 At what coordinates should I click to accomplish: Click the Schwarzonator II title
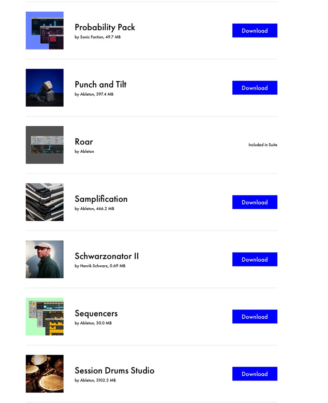[x=107, y=256]
